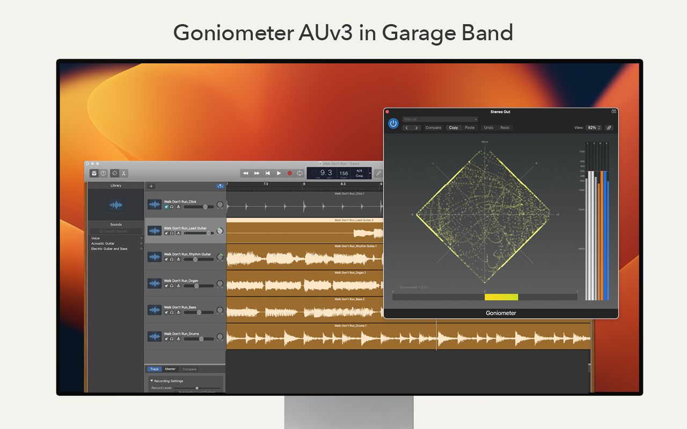The width and height of the screenshot is (687, 429).
Task: Go to beginning of the project
Action: coord(268,173)
